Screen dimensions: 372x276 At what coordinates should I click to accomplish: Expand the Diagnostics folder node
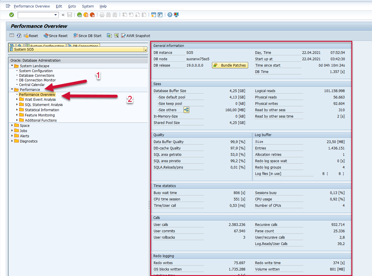coord(12,141)
